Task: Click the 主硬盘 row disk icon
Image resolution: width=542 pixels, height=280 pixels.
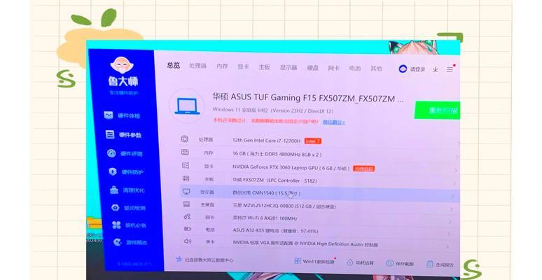Action: pyautogui.click(x=187, y=204)
